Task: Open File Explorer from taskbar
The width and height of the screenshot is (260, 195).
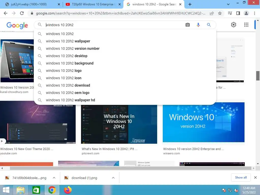Action: pyautogui.click(x=21, y=190)
